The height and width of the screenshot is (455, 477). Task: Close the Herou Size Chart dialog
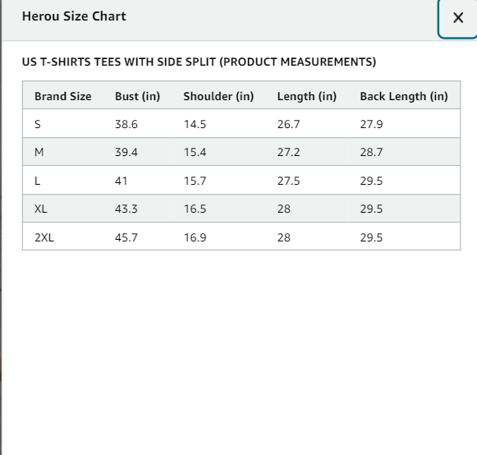coord(457,18)
